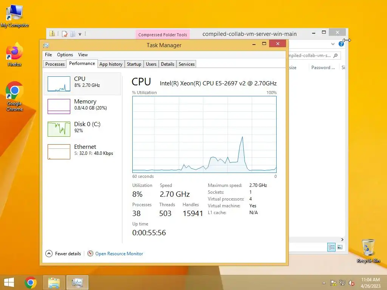The image size is (387, 290).
Task: Click the Explorer window folder icon
Action: (x=52, y=34)
